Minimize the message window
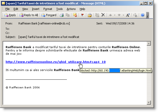The image size is (158, 112). (141, 3)
